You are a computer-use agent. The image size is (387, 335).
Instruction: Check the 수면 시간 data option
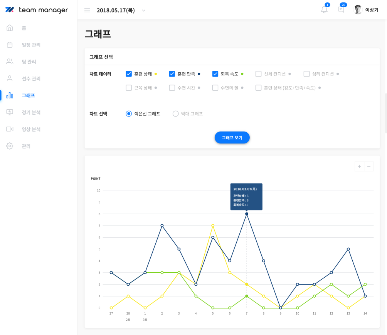pyautogui.click(x=172, y=88)
